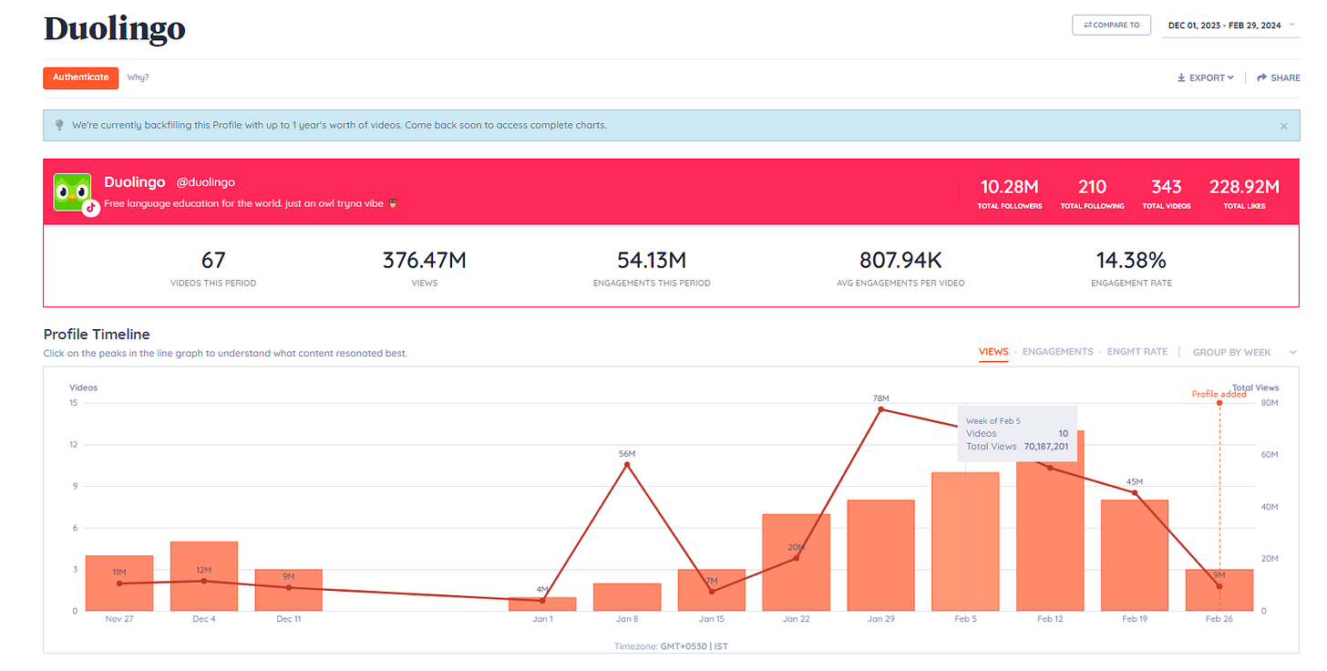The width and height of the screenshot is (1327, 671).
Task: Switch timeline to Views tab
Action: click(993, 351)
